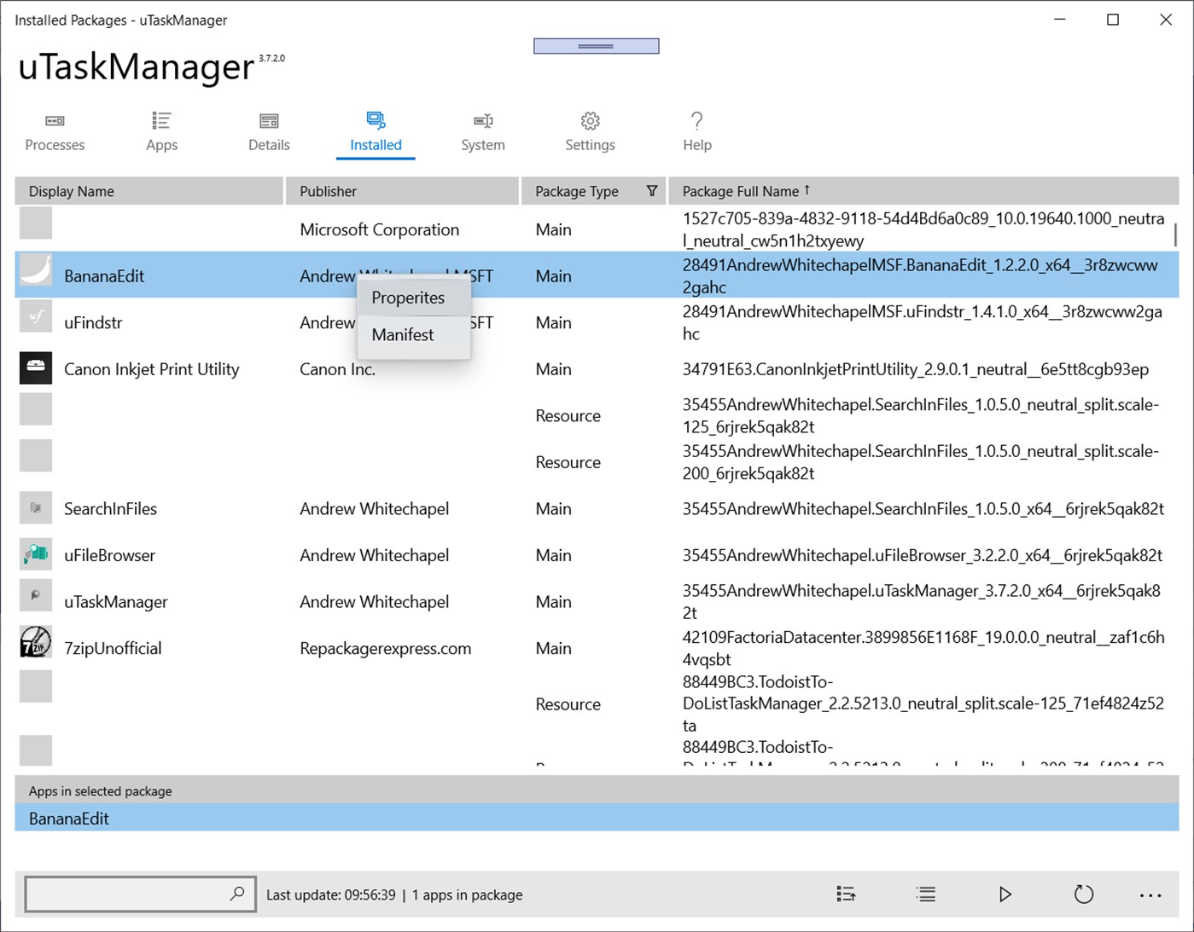This screenshot has height=932, width=1194.
Task: Open the Processes view
Action: (54, 130)
